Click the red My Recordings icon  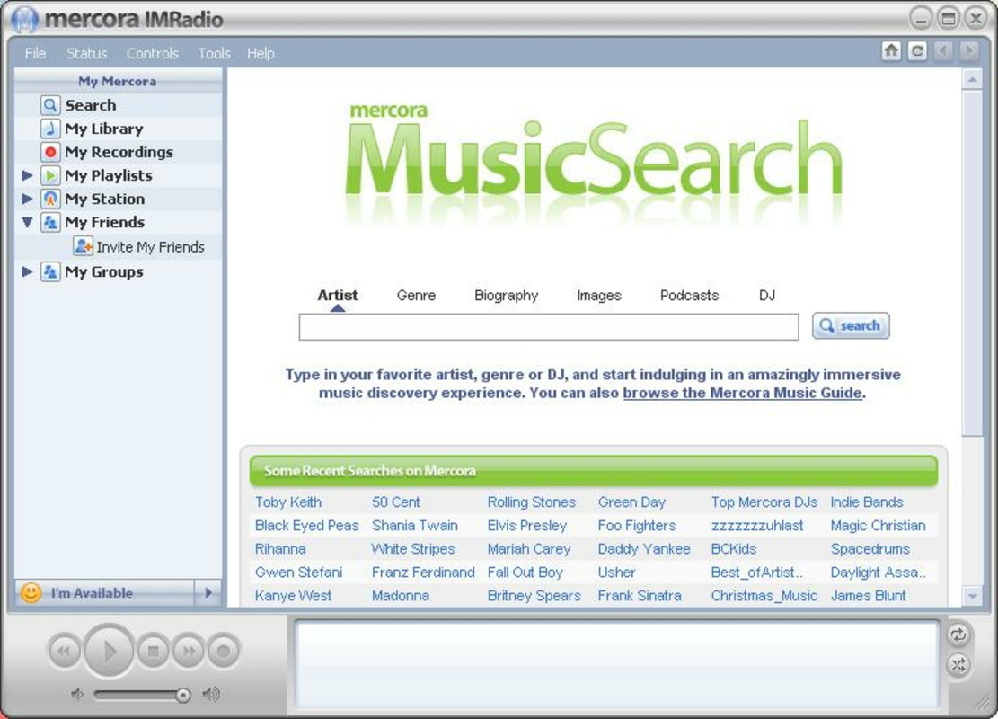coord(50,152)
